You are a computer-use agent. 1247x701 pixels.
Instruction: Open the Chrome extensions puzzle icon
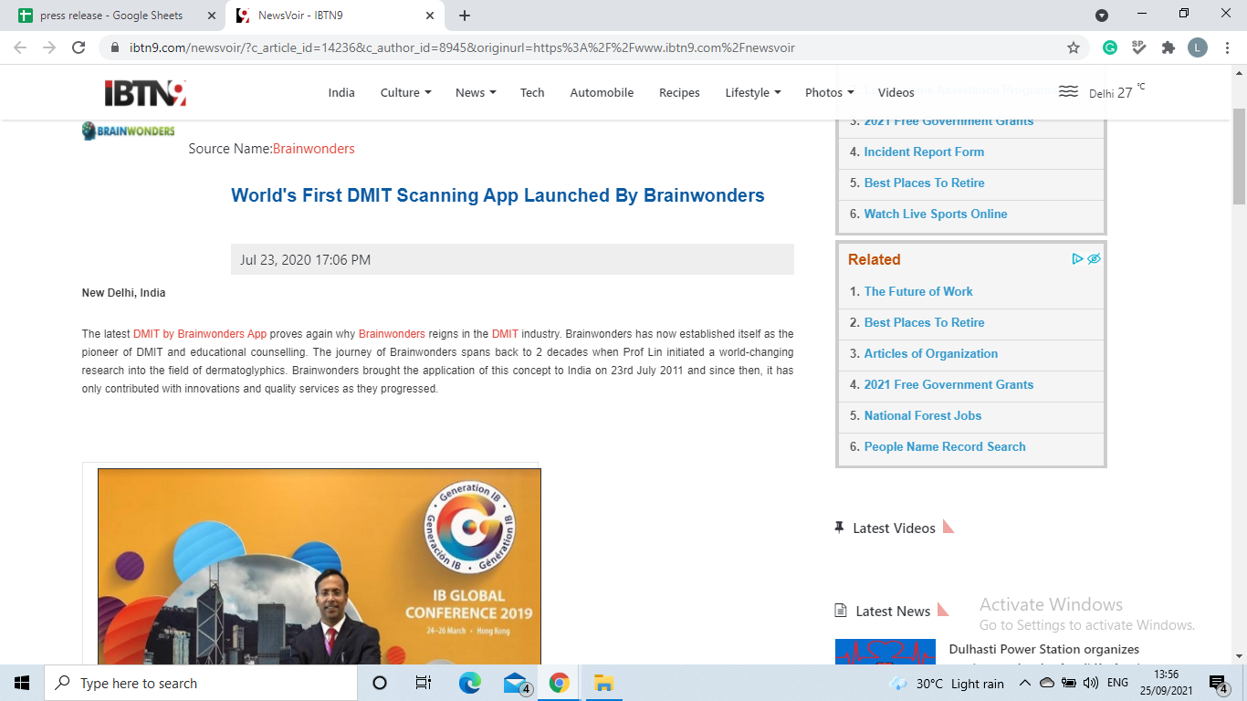[x=1168, y=47]
